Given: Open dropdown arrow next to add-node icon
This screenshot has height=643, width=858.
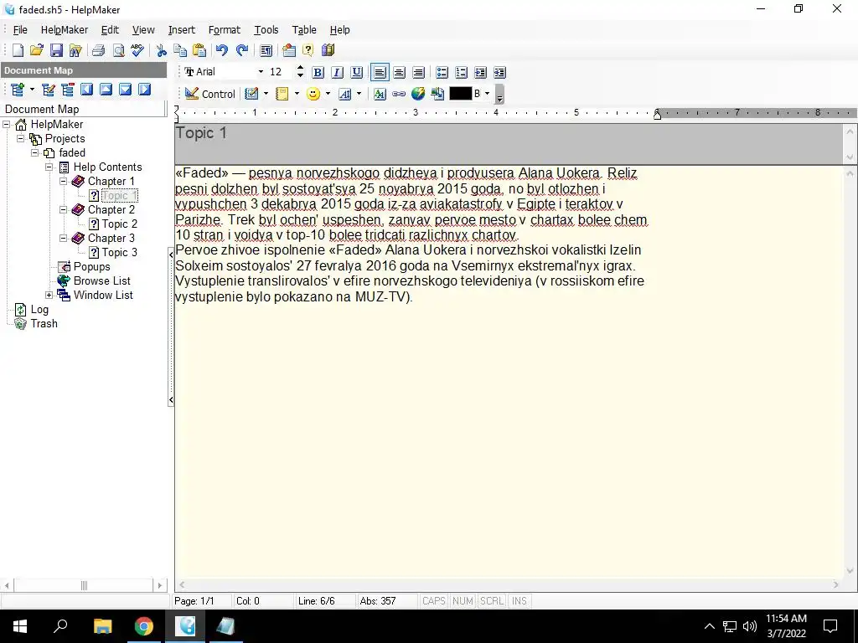Looking at the screenshot, I should pos(32,90).
